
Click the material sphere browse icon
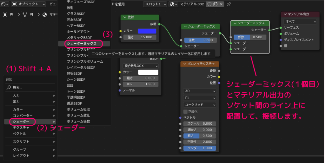pos(174,4)
